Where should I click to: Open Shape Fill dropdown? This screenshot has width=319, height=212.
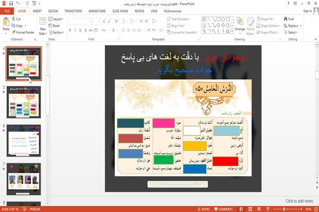click(x=265, y=19)
